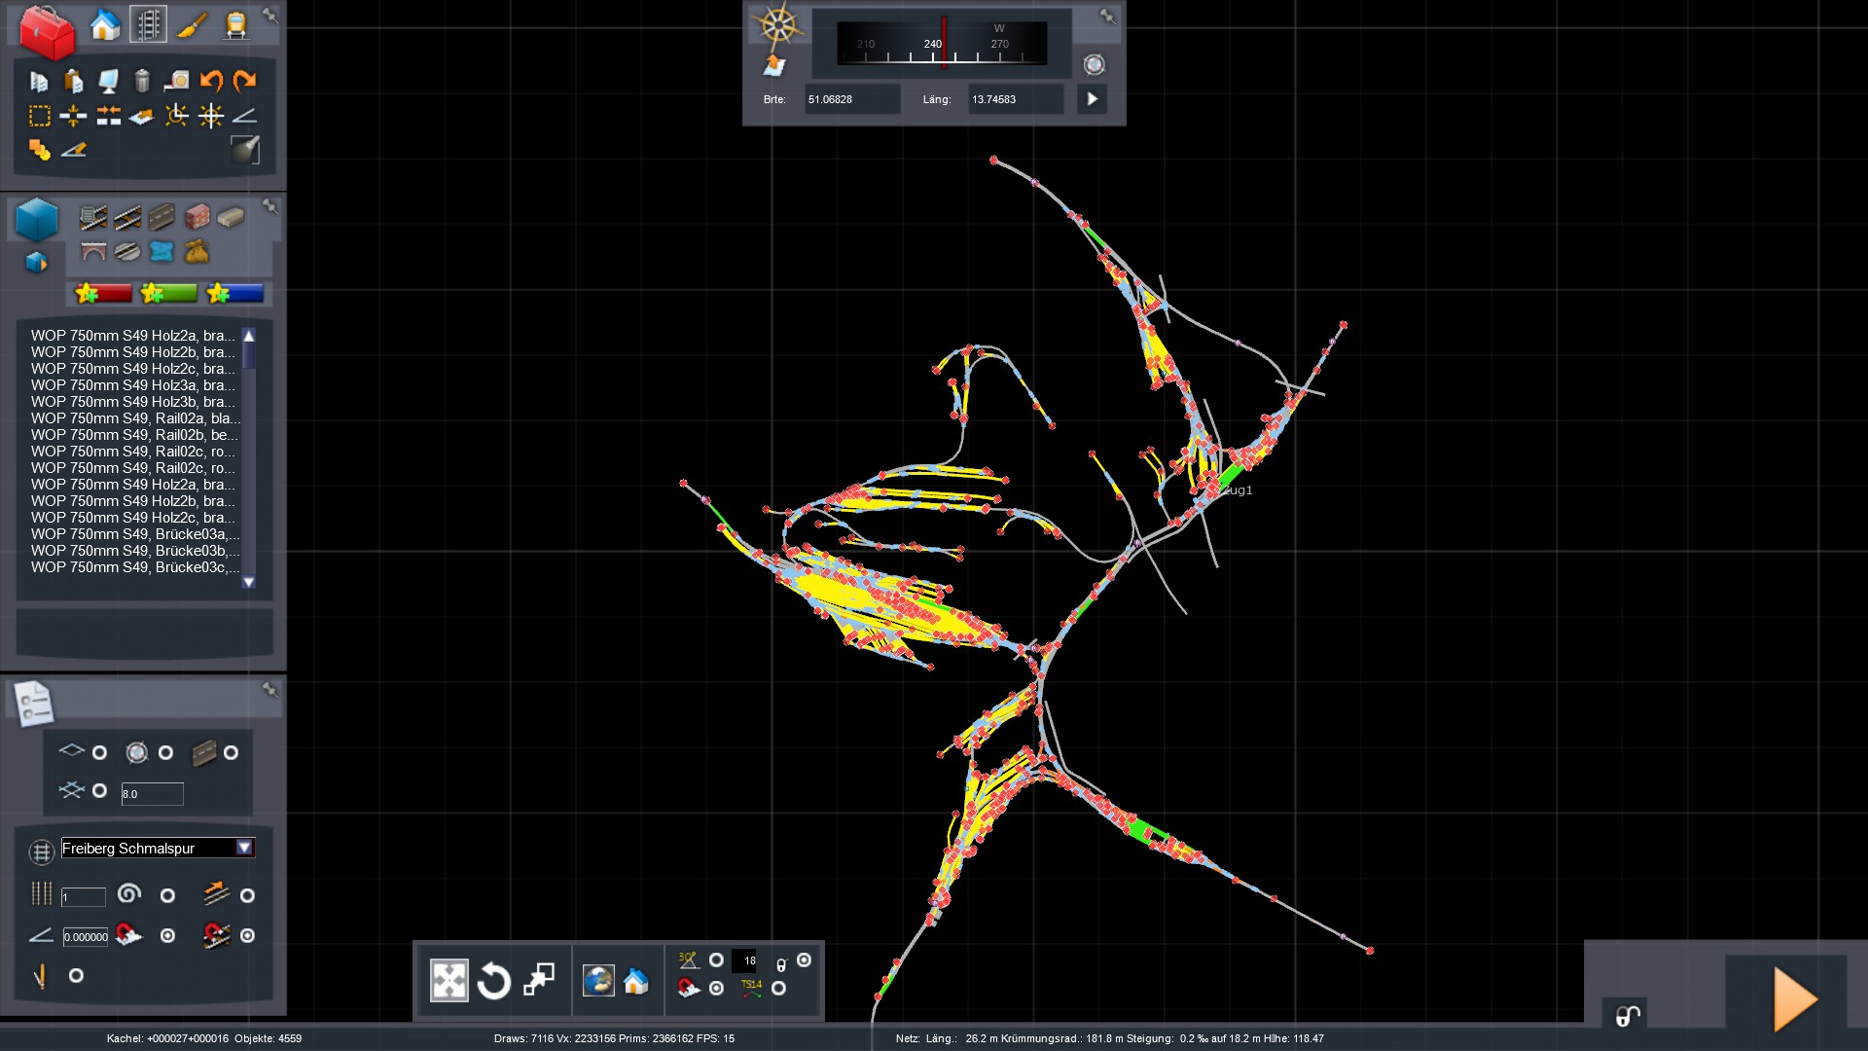Select the blue water lofts category
This screenshot has height=1051, width=1868.
tap(162, 252)
